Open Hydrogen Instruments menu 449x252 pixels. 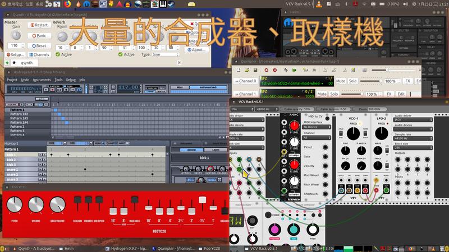click(42, 80)
